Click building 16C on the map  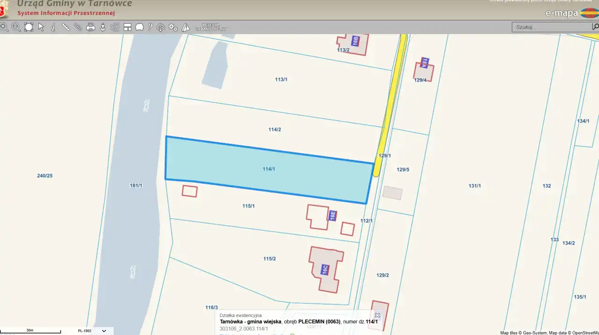coord(325,270)
